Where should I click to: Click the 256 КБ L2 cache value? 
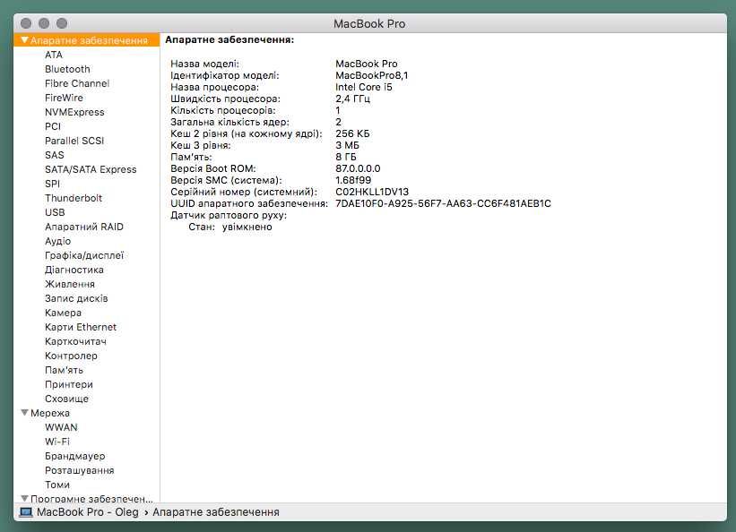point(352,133)
